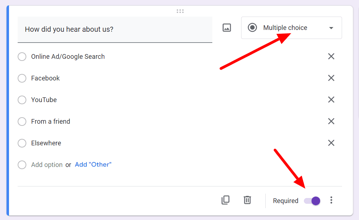This screenshot has height=220, width=359.
Task: Remove the Elsewhere option
Action: [x=331, y=143]
